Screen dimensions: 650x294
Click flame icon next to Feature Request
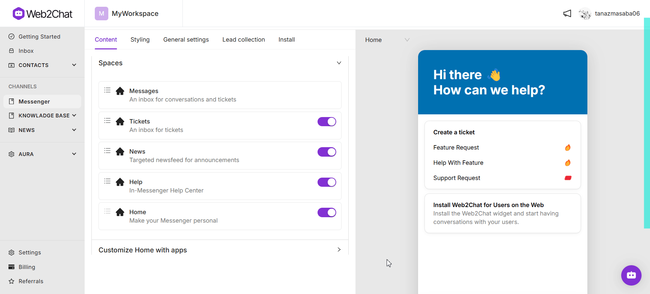pyautogui.click(x=568, y=148)
